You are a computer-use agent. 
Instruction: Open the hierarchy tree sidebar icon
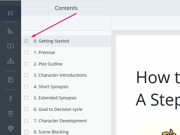(11, 61)
